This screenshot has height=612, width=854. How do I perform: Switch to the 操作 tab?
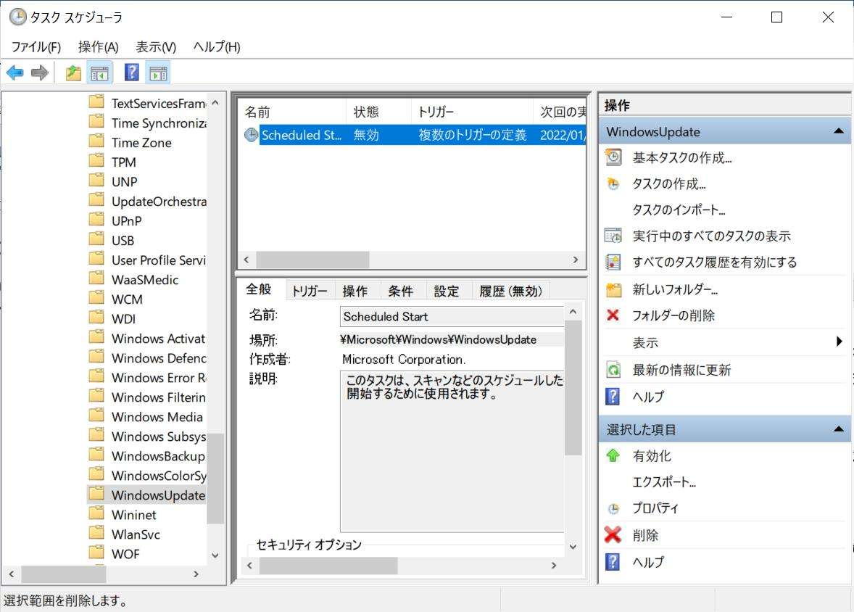point(355,291)
